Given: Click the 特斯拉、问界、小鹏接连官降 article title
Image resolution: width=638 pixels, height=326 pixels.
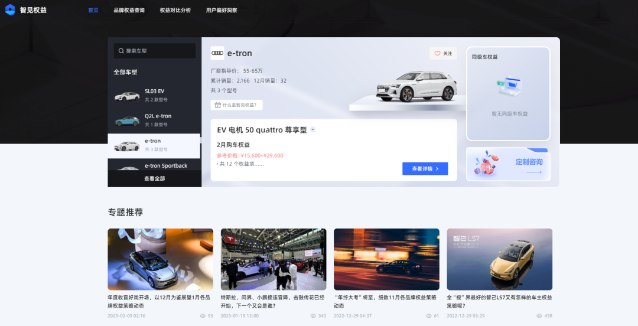Looking at the screenshot, I should click(x=272, y=302).
